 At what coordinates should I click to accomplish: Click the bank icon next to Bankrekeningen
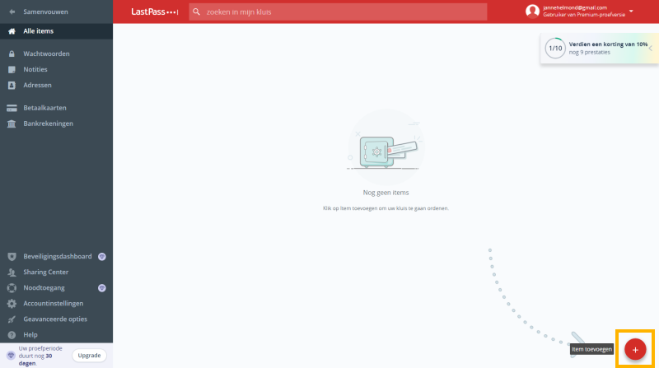(12, 123)
